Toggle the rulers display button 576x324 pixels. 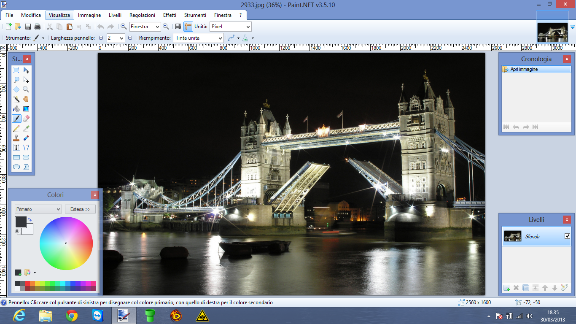tap(188, 27)
